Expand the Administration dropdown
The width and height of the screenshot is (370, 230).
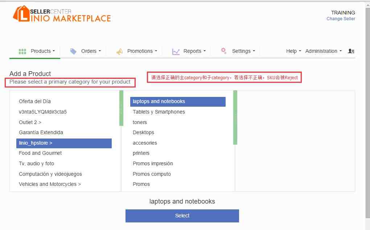(x=323, y=51)
